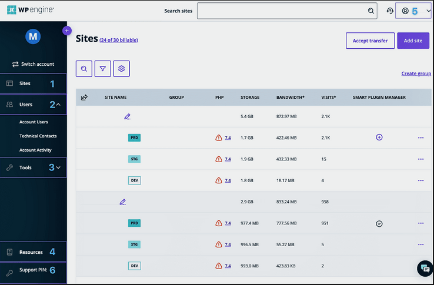Open the live chat bubble
The image size is (434, 285).
point(425,269)
